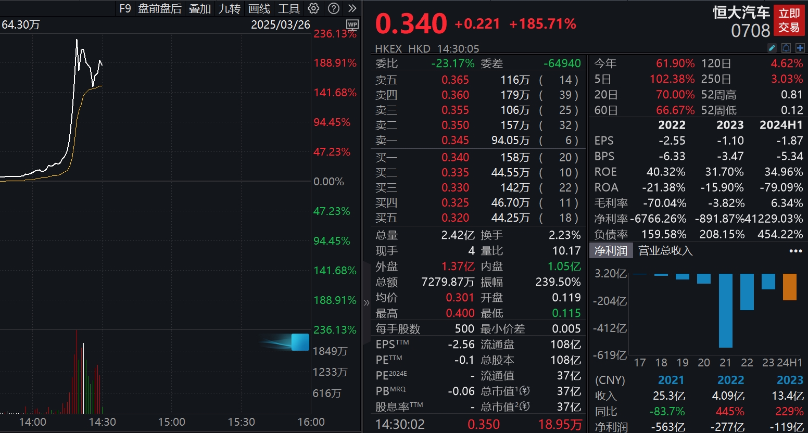This screenshot has height=433, width=808.
Task: Switch to 营业总收入 tab
Action: (x=665, y=251)
